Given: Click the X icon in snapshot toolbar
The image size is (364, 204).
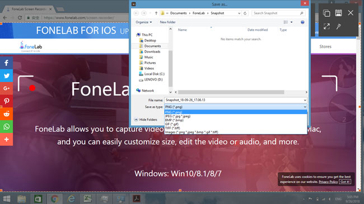Looking at the screenshot, I should tap(351, 13).
